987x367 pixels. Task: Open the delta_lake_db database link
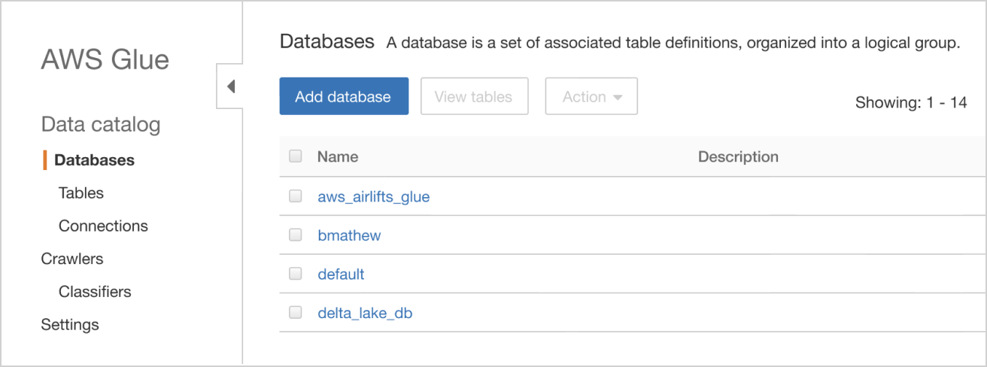click(365, 313)
